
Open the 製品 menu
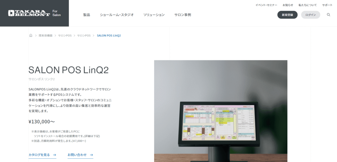pyautogui.click(x=87, y=15)
